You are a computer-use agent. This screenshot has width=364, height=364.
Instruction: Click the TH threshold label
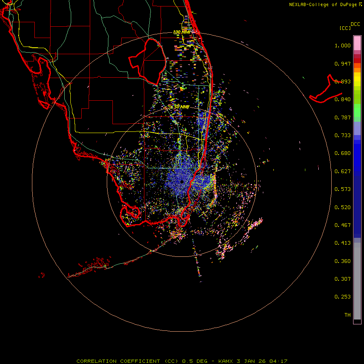(347, 315)
